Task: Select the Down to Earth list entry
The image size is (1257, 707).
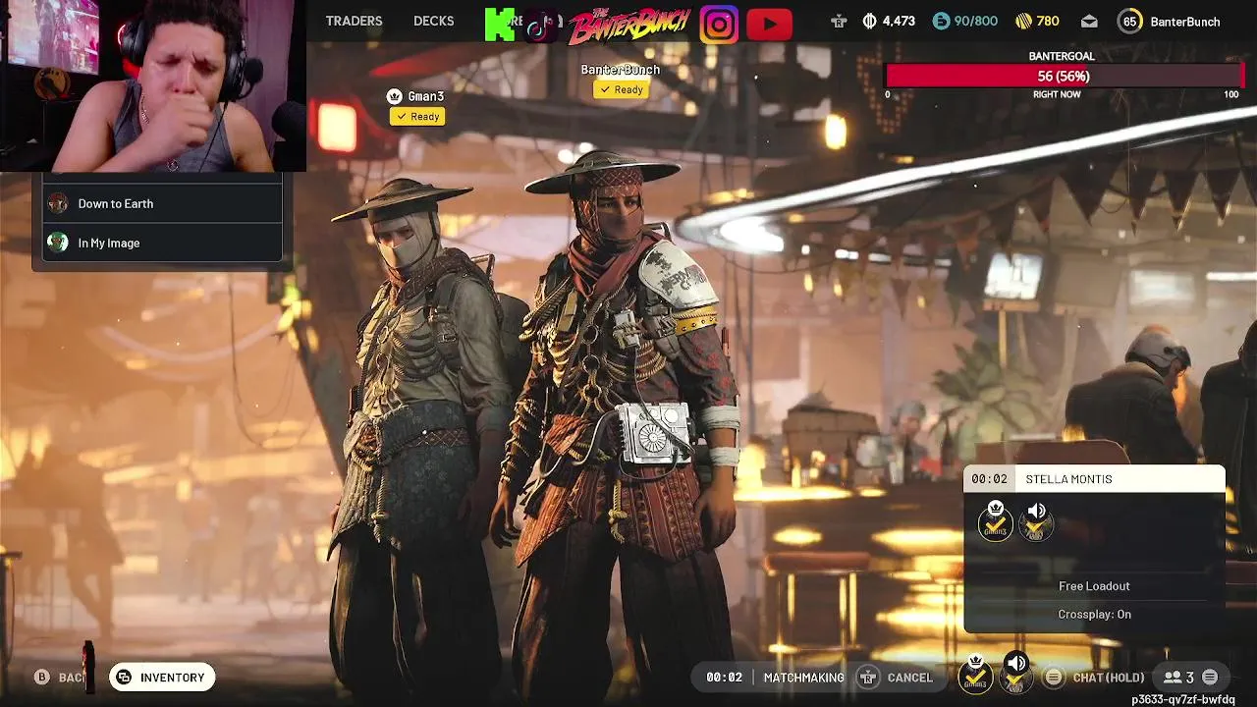Action: click(162, 203)
